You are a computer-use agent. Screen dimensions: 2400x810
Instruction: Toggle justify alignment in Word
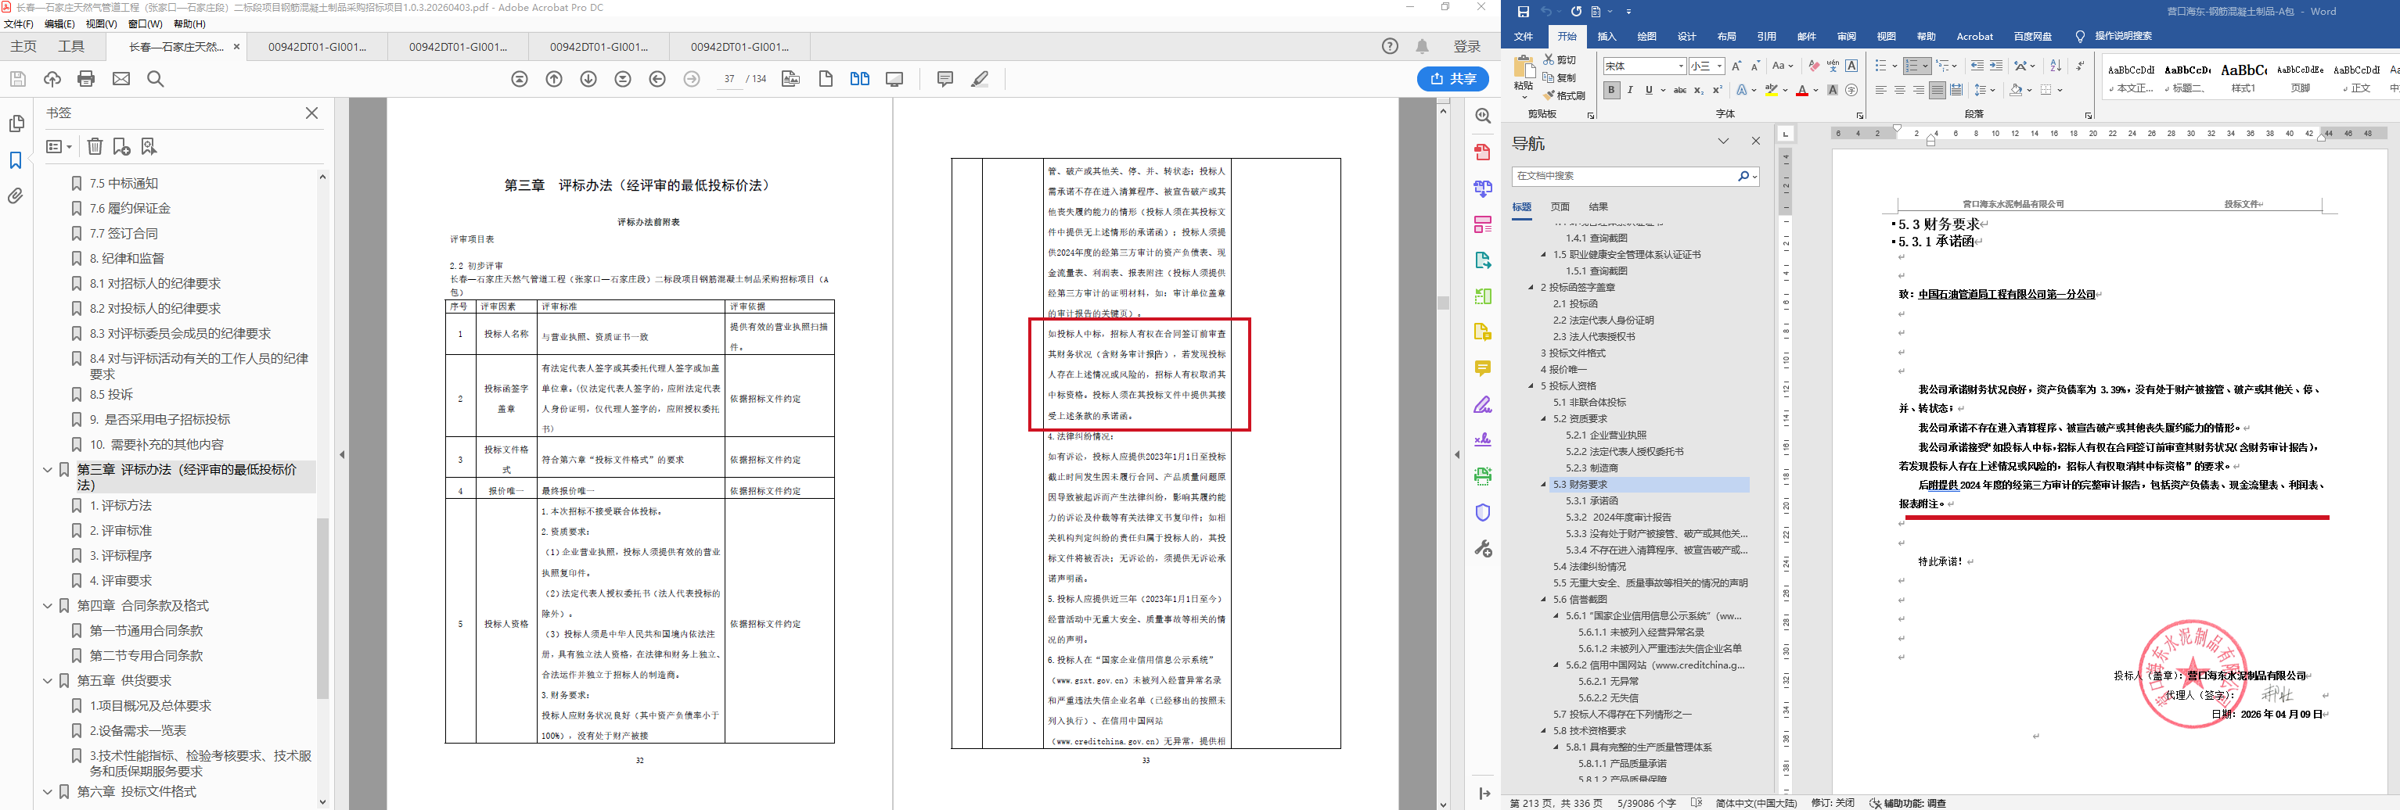point(1937,89)
